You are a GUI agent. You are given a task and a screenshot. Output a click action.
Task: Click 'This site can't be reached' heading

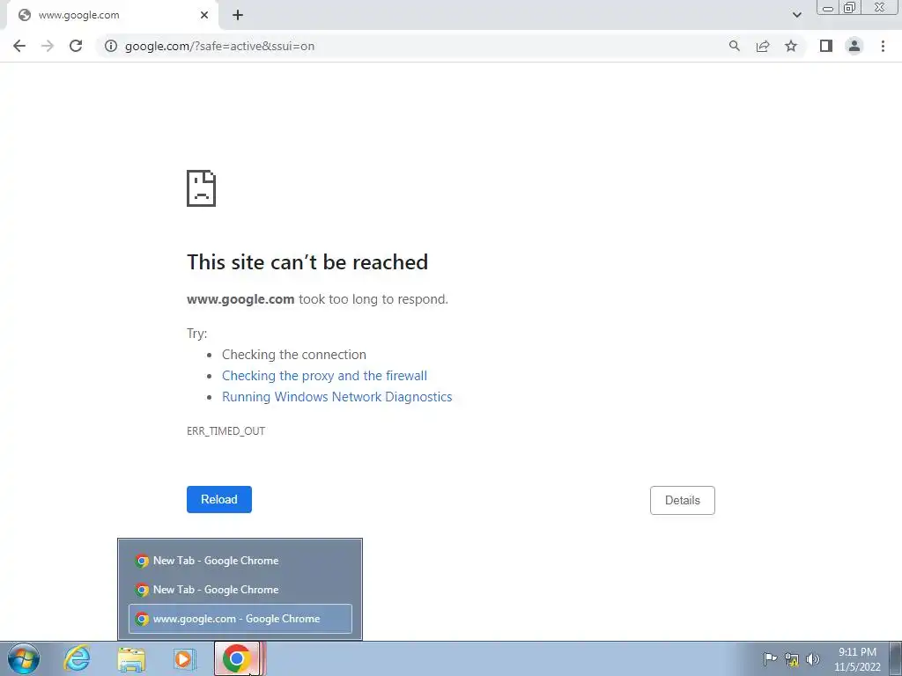point(307,262)
